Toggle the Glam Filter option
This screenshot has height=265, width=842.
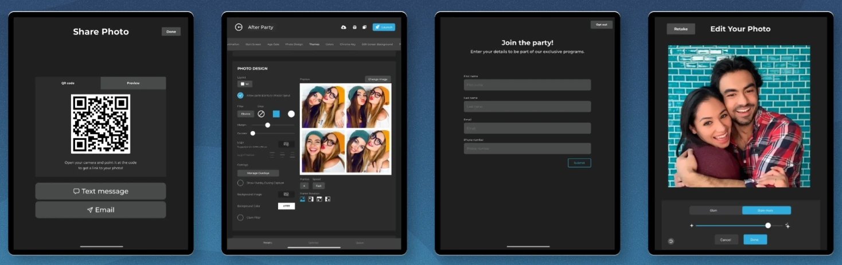point(240,217)
